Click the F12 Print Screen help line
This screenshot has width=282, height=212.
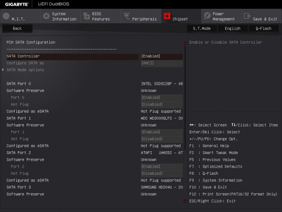[x=233, y=194]
